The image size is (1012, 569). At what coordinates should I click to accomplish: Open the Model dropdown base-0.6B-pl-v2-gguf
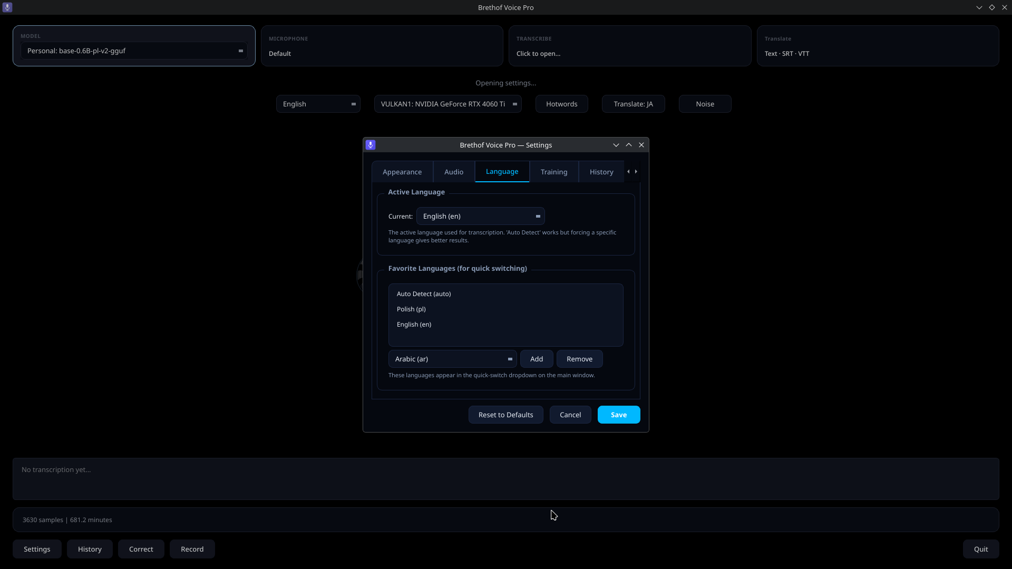coord(134,51)
